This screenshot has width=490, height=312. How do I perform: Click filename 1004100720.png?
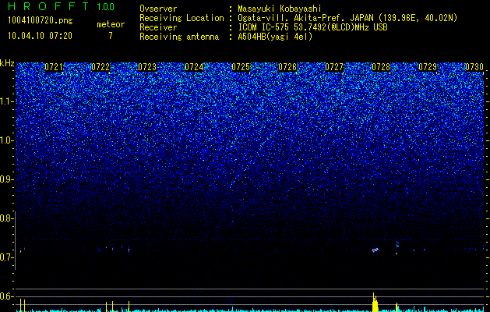click(x=41, y=21)
